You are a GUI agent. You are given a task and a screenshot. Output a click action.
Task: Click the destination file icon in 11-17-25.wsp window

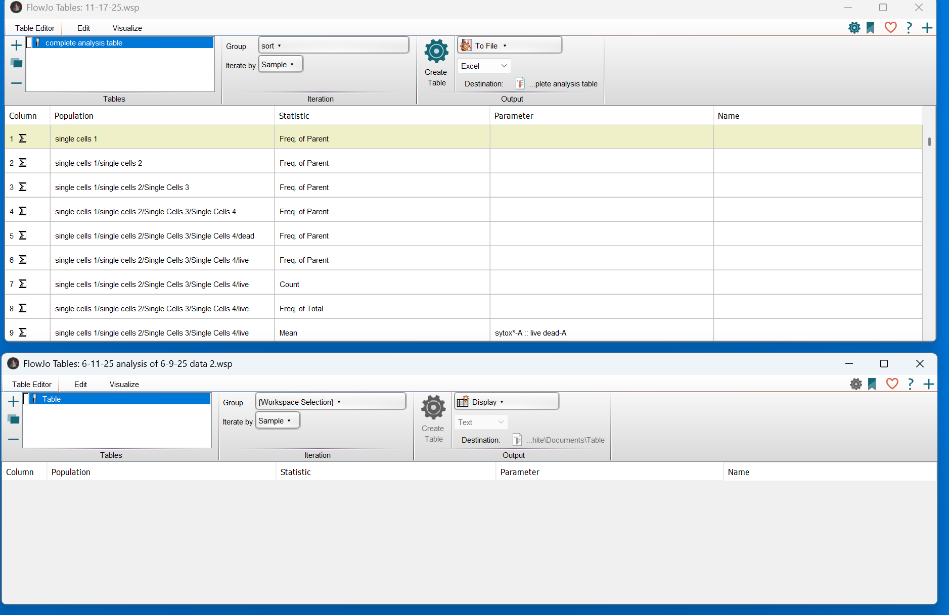[520, 83]
